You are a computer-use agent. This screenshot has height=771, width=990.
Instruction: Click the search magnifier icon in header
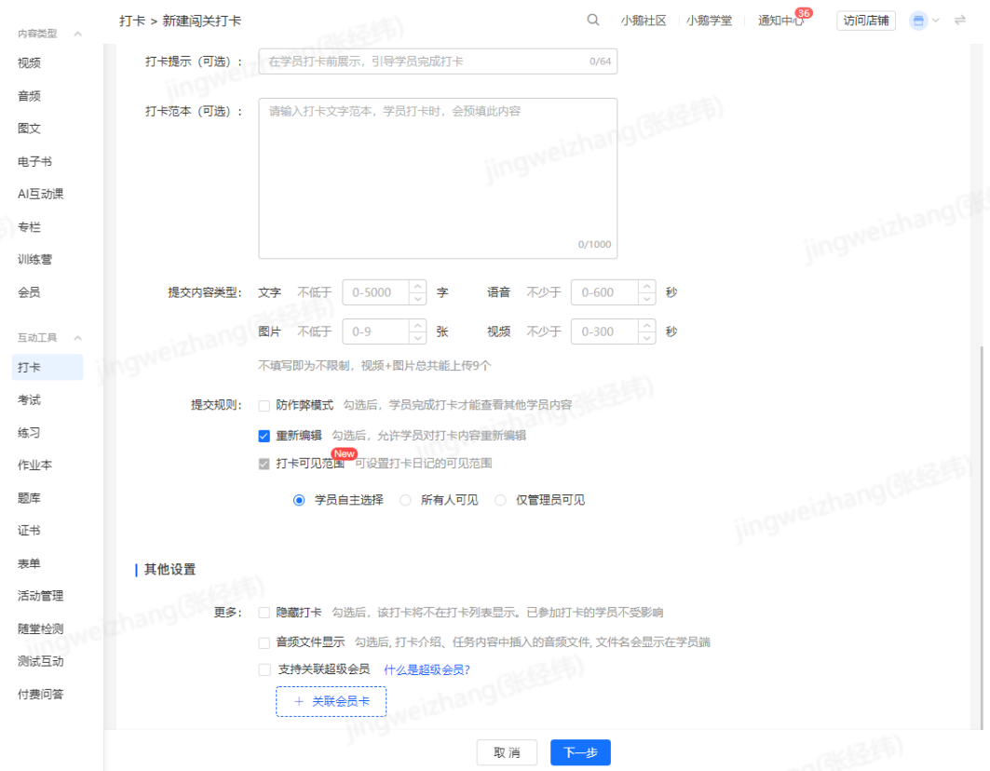(592, 20)
